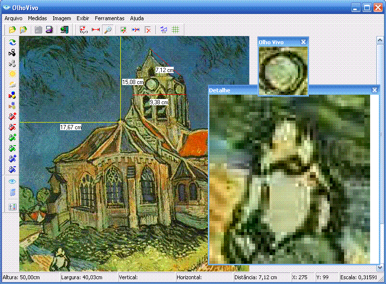This screenshot has height=284, width=386.
Task: Add green with the green bucket plus icon
Action: coord(13,137)
